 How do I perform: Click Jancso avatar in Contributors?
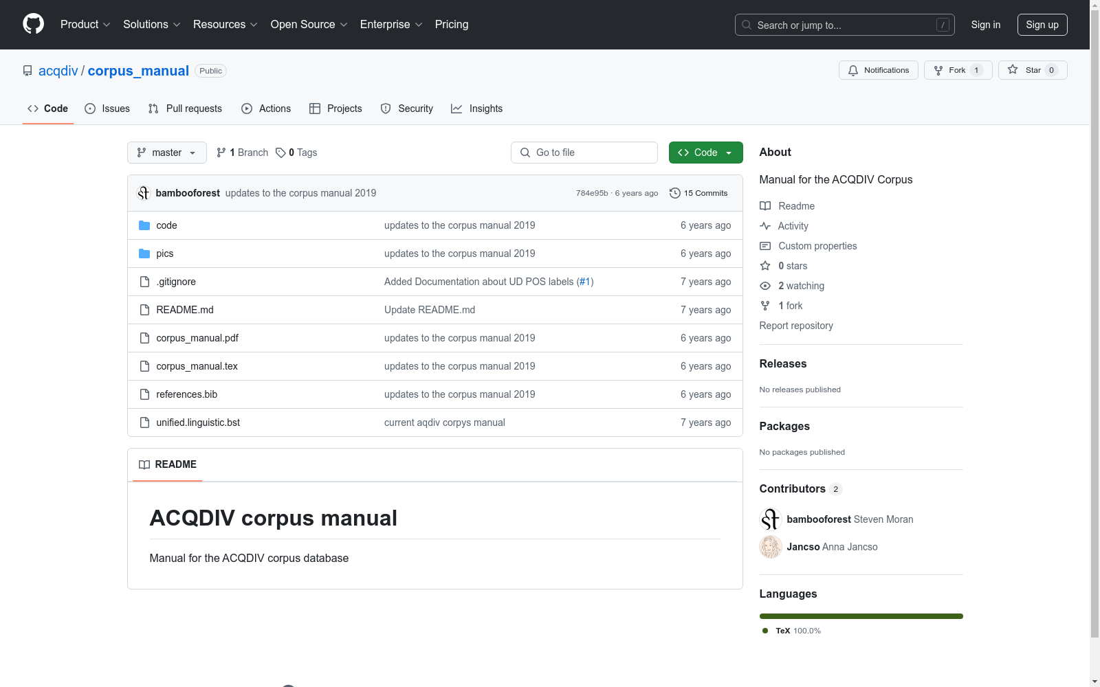771,547
